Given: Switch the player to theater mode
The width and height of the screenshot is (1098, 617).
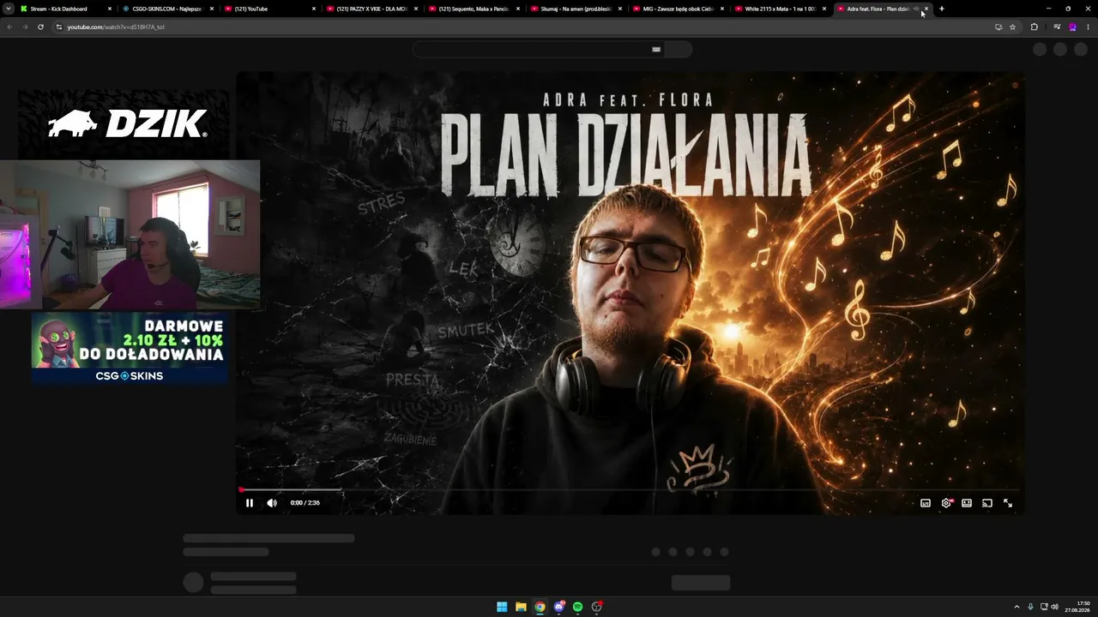Looking at the screenshot, I should pos(967,503).
